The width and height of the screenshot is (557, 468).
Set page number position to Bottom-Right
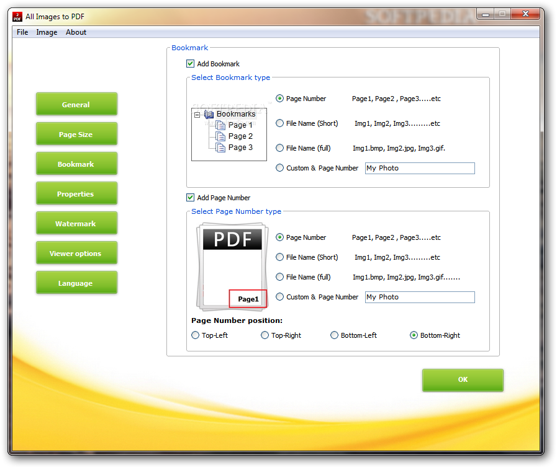point(414,335)
